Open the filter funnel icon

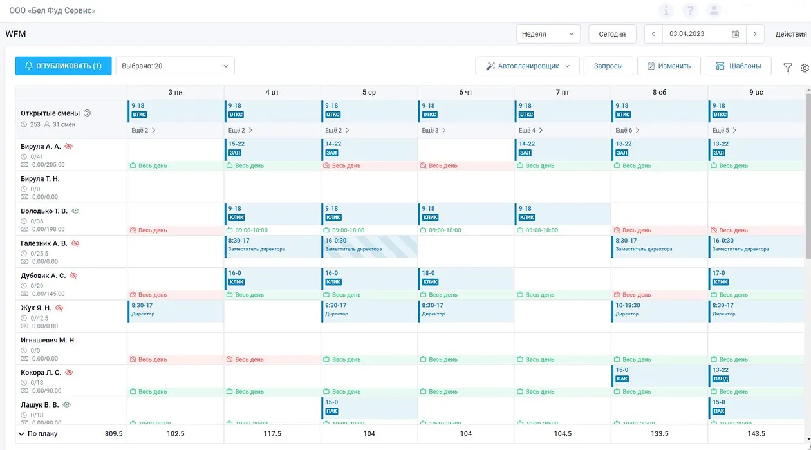pyautogui.click(x=787, y=67)
